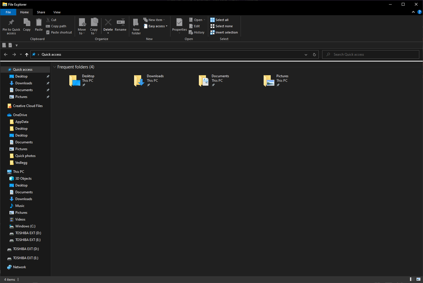
Task: Click the Edit command in Open group
Action: [x=195, y=26]
